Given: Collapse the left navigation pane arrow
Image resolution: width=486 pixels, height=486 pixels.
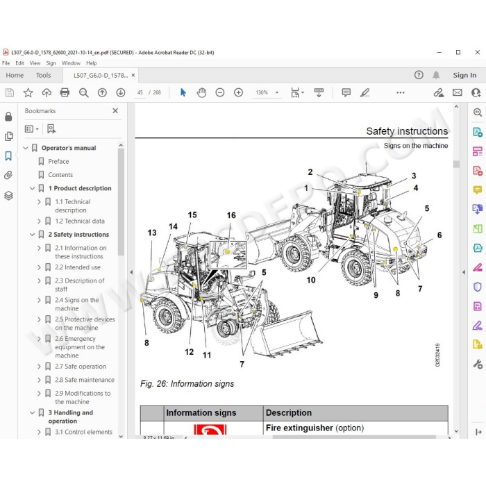Looking at the screenshot, I should pyautogui.click(x=131, y=272).
